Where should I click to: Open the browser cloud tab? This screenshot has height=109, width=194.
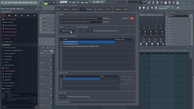[28, 15]
